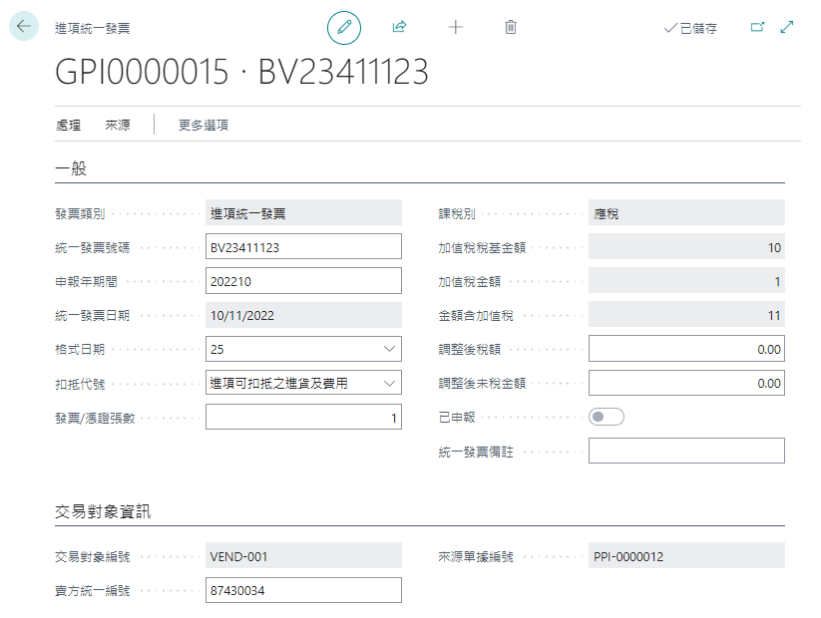This screenshot has height=618, width=821.
Task: Click the 交易對象編號 value VEND-001
Action: [303, 556]
